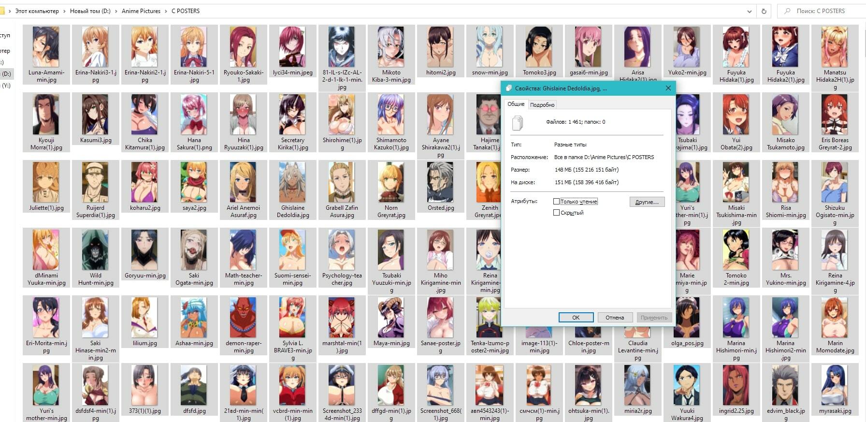
Task: Click the 'Поиск: C POSTERS' search field
Action: (826, 11)
